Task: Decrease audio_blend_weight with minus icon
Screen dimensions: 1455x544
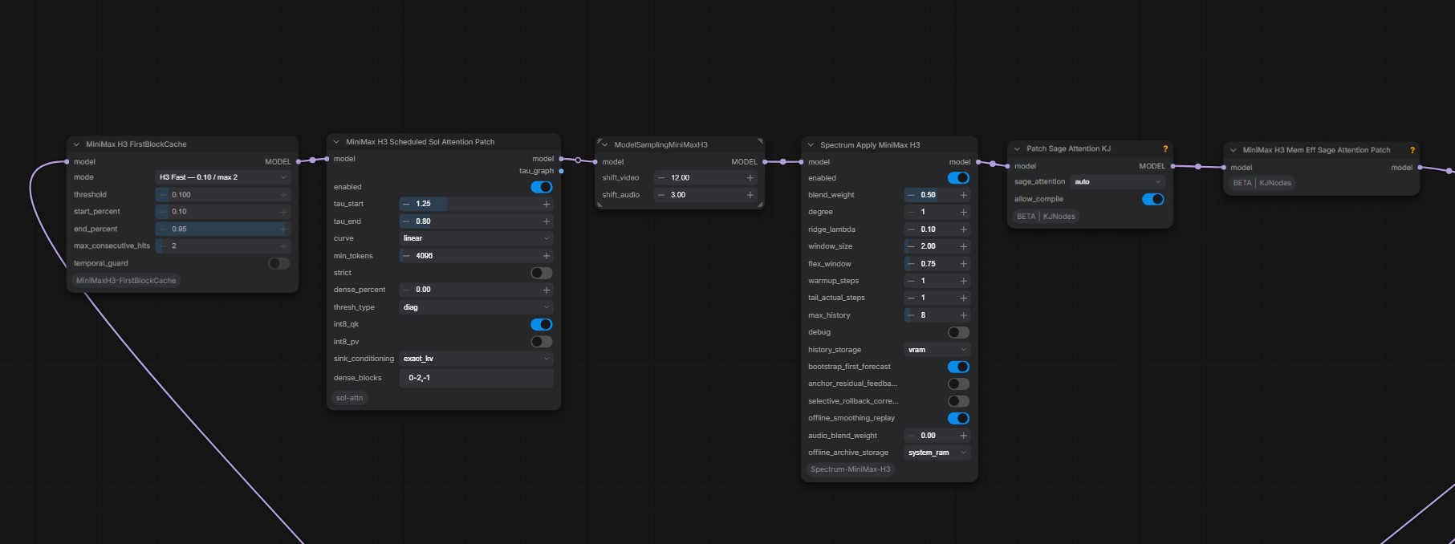Action: tap(911, 436)
